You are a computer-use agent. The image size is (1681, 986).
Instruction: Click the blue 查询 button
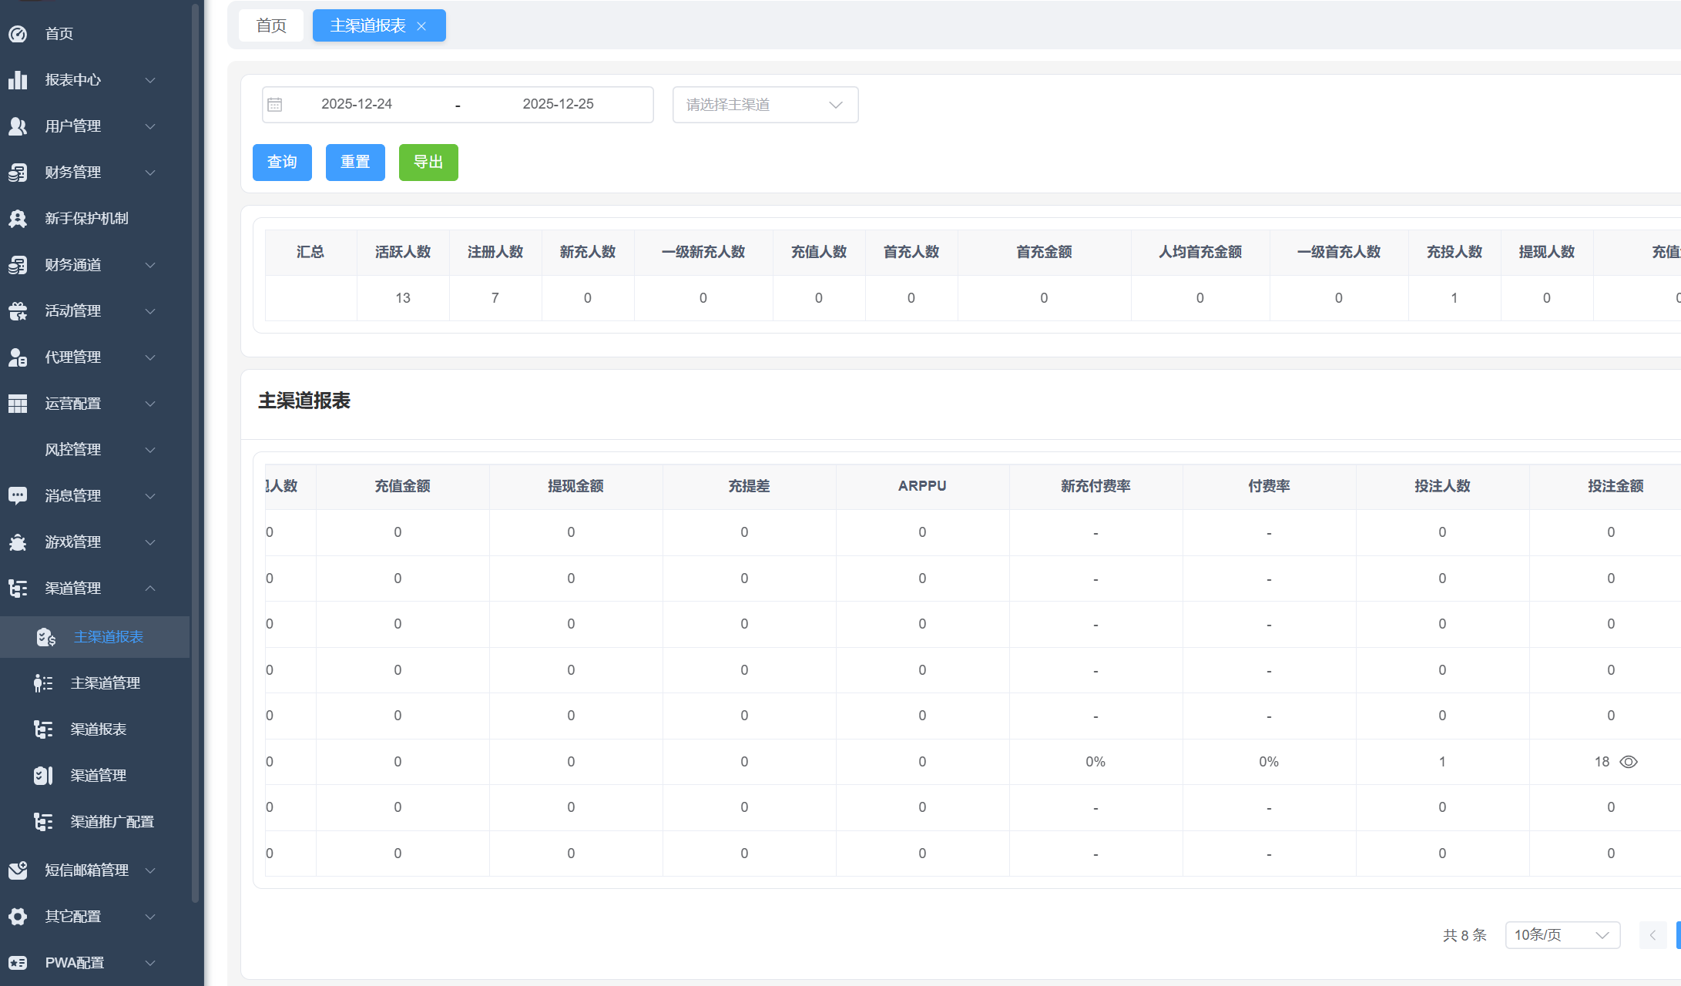pos(282,163)
